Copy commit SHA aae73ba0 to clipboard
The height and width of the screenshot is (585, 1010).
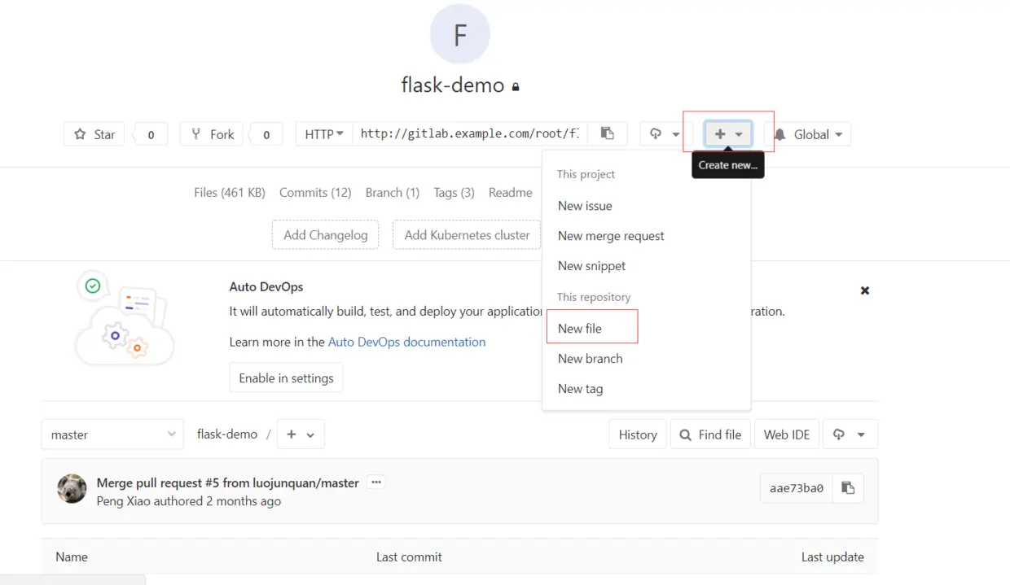[848, 488]
